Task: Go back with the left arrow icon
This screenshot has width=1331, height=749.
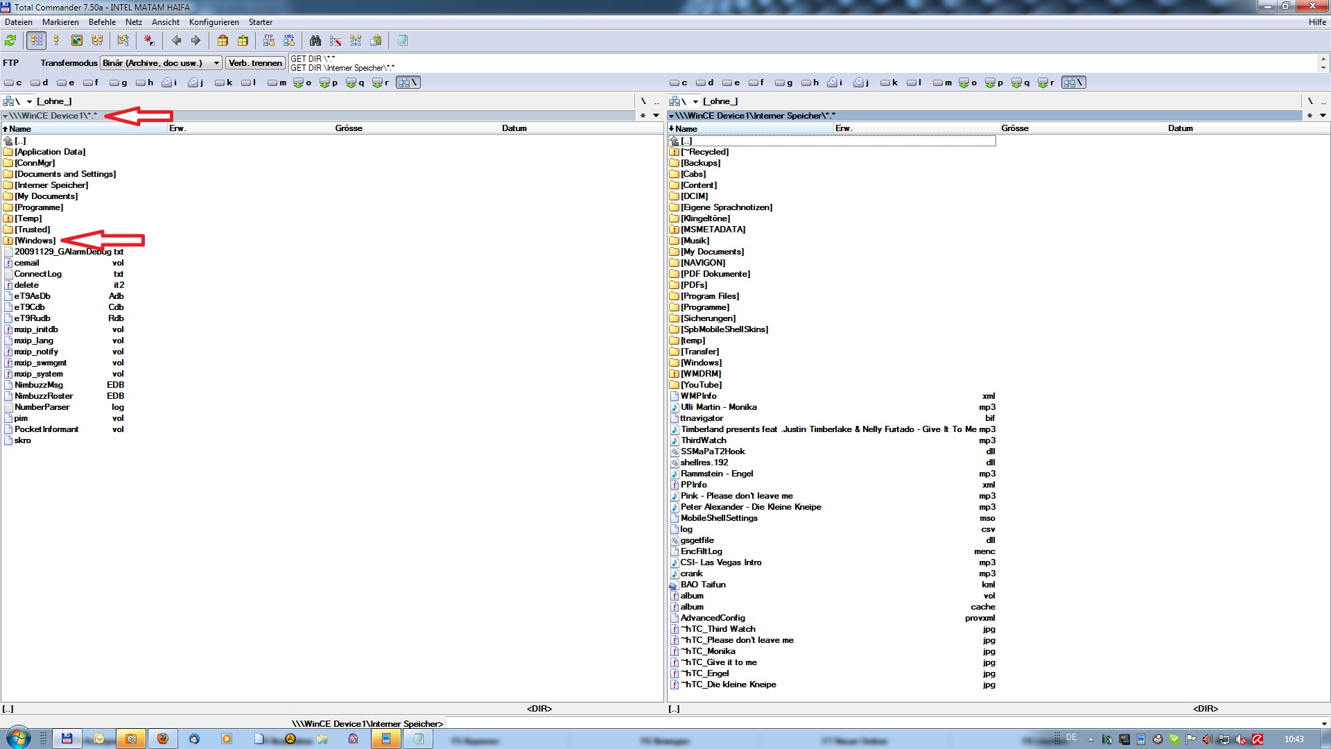Action: click(176, 40)
